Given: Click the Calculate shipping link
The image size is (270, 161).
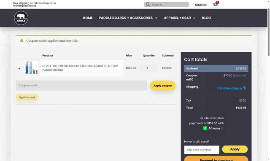Looking at the screenshot, I should pos(229,88).
